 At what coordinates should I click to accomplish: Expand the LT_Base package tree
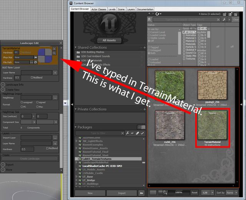pyautogui.click(x=76, y=177)
